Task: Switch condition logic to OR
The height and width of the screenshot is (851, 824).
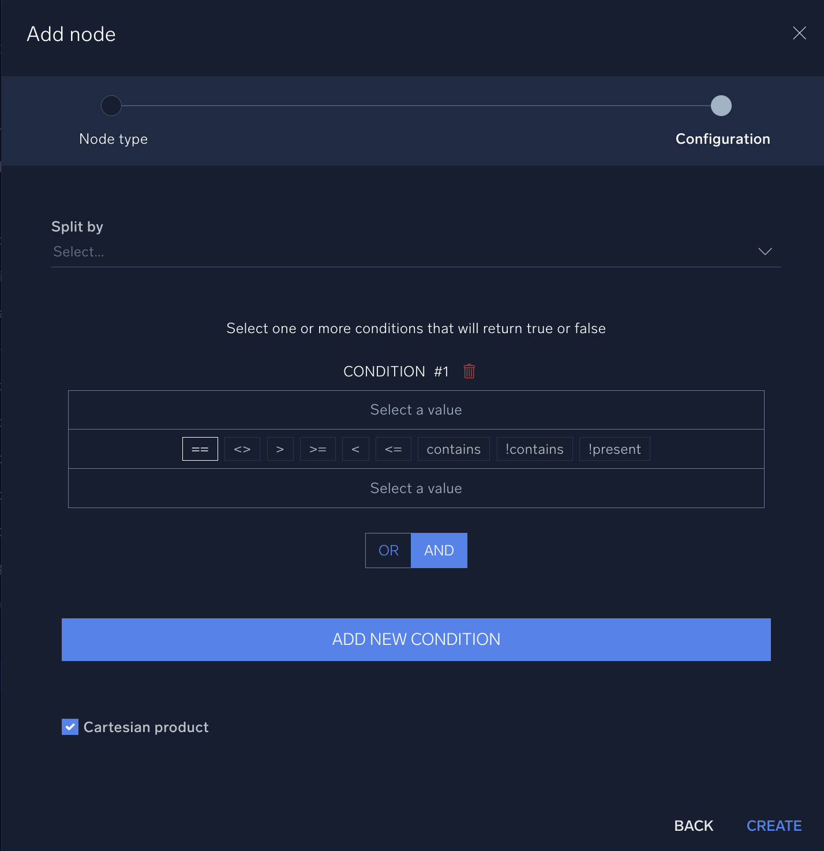Action: [388, 550]
